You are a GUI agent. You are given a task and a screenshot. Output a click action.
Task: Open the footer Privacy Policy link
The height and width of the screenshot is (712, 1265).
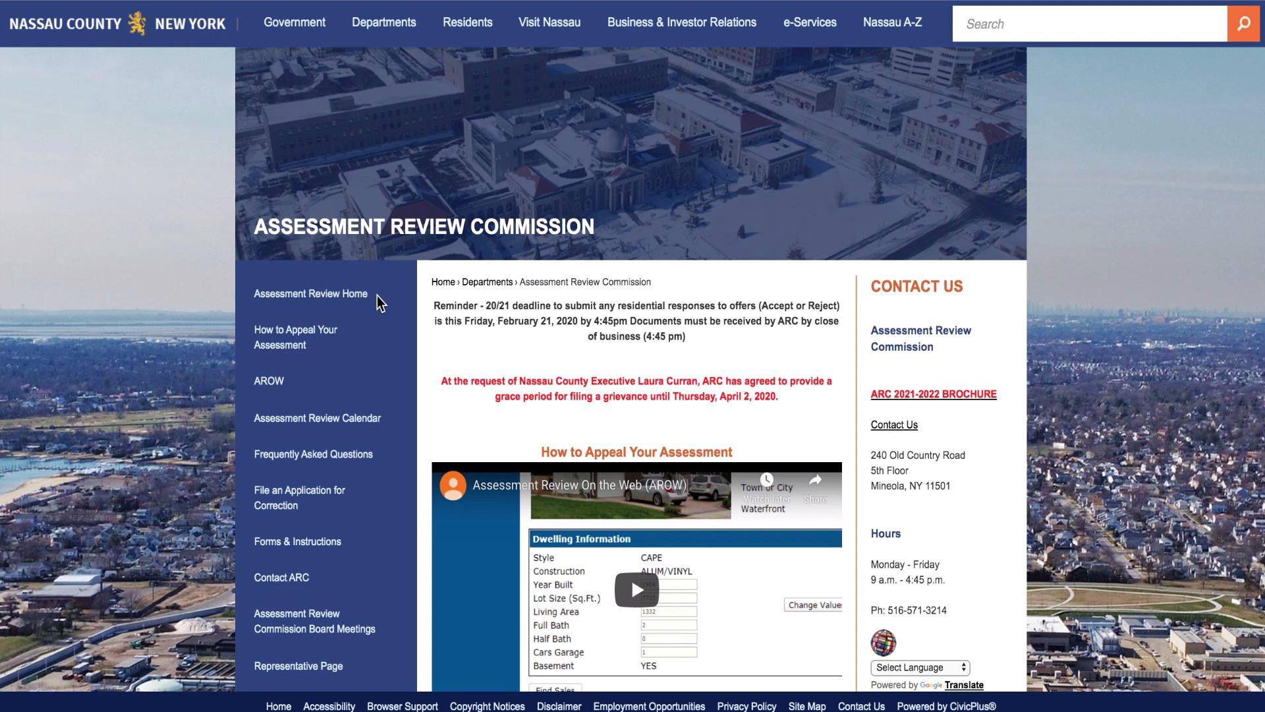pos(746,707)
